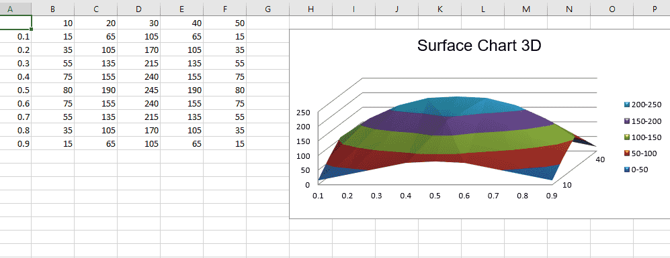670x258 pixels.
Task: Click header-row cell containing 50 in column F
Action: (x=224, y=23)
